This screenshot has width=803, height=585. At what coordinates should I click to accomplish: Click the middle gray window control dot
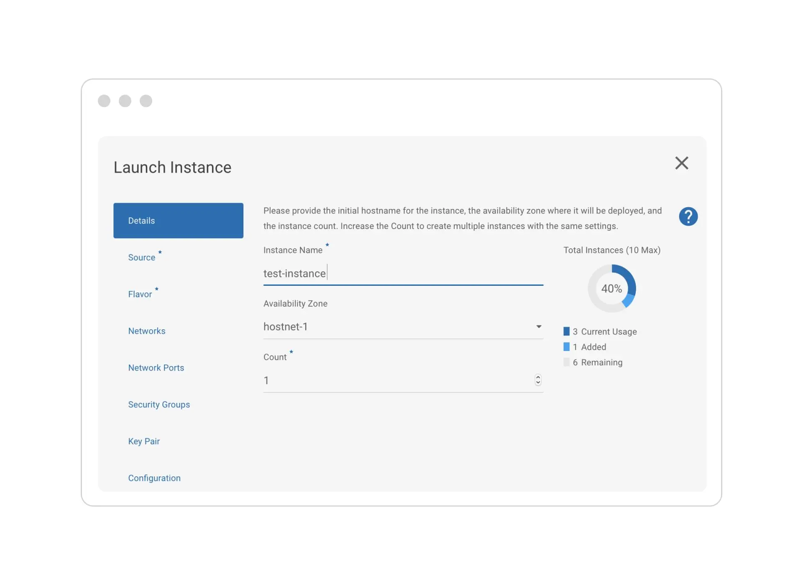point(125,101)
